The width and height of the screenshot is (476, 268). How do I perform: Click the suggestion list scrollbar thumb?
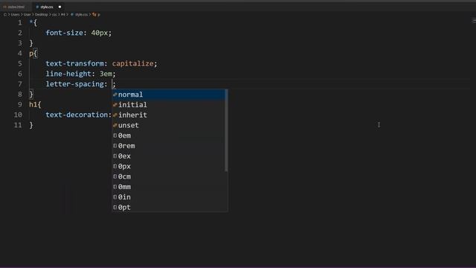(x=226, y=130)
